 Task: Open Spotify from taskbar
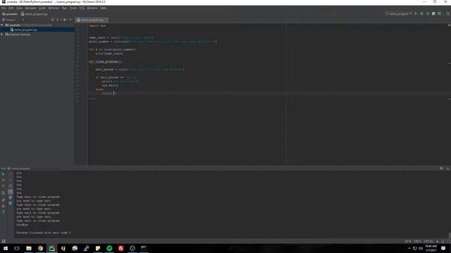109,248
